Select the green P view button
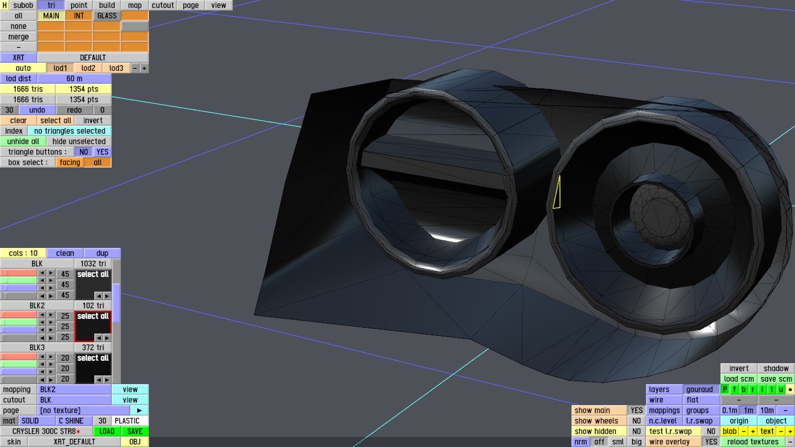This screenshot has width=795, height=447. click(x=725, y=389)
